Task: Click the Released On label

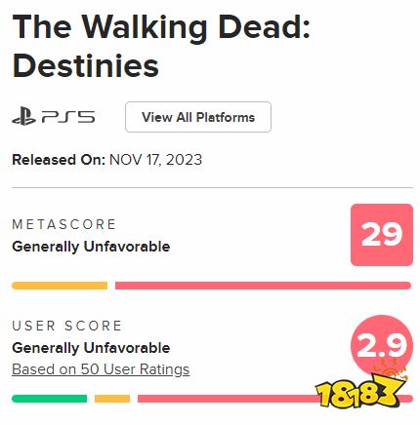Action: 59,160
